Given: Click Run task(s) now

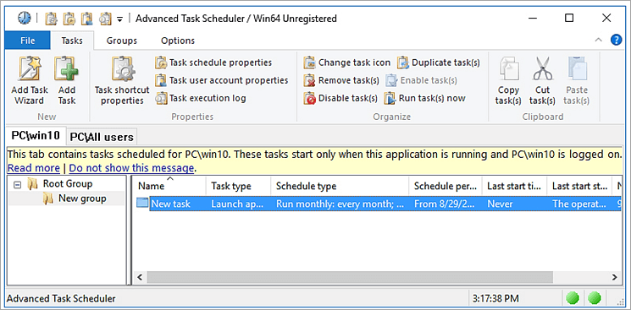Looking at the screenshot, I should coord(424,98).
